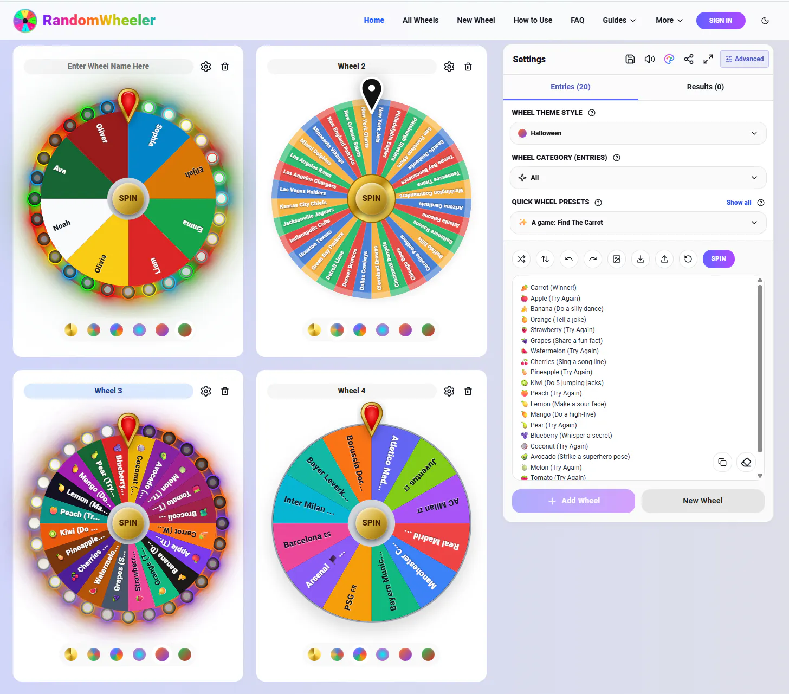Pick the gold swatch under first wheel
The image size is (789, 694).
(71, 330)
